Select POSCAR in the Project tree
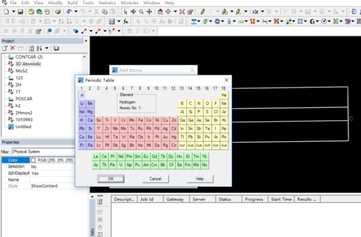 [24, 98]
